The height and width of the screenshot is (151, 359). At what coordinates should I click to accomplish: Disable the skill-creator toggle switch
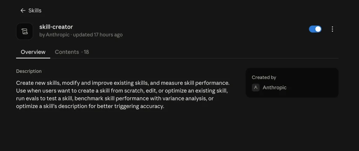click(x=315, y=29)
